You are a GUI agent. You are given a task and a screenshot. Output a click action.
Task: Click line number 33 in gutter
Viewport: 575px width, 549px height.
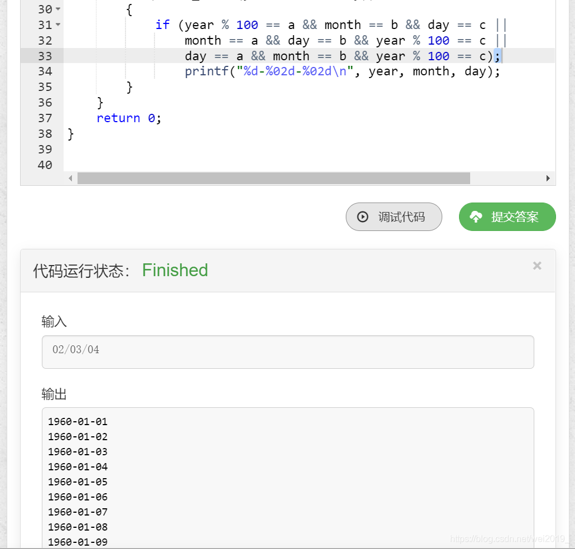(x=45, y=56)
